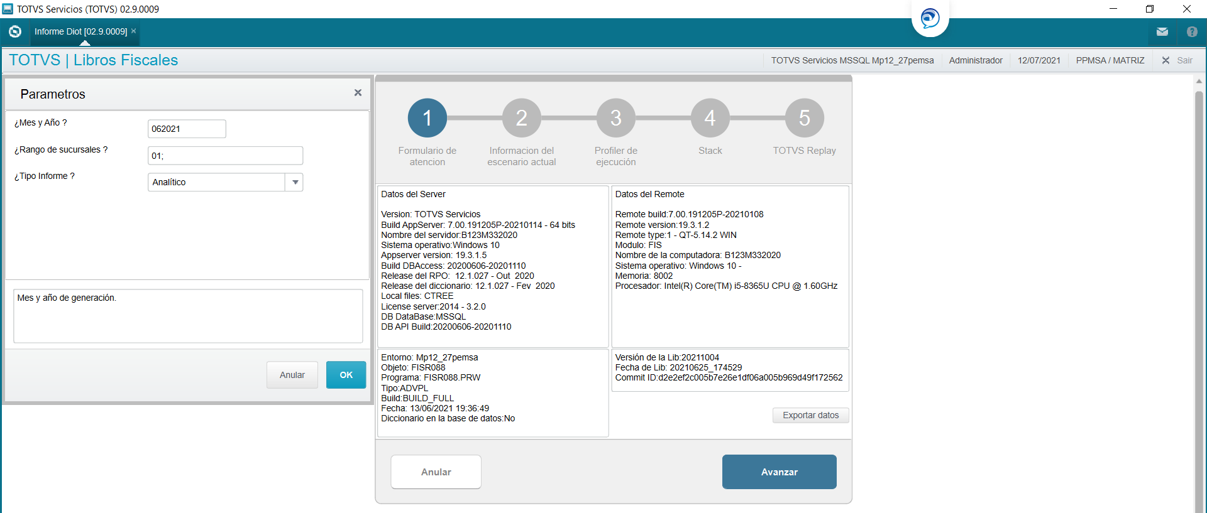Select step 4 Stack
1207x513 pixels.
coord(710,118)
